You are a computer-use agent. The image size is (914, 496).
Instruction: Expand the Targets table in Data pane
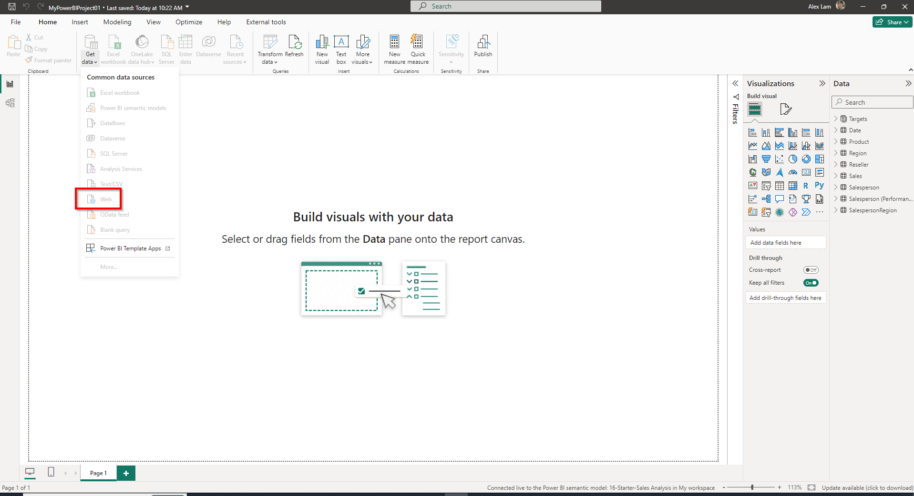[836, 119]
